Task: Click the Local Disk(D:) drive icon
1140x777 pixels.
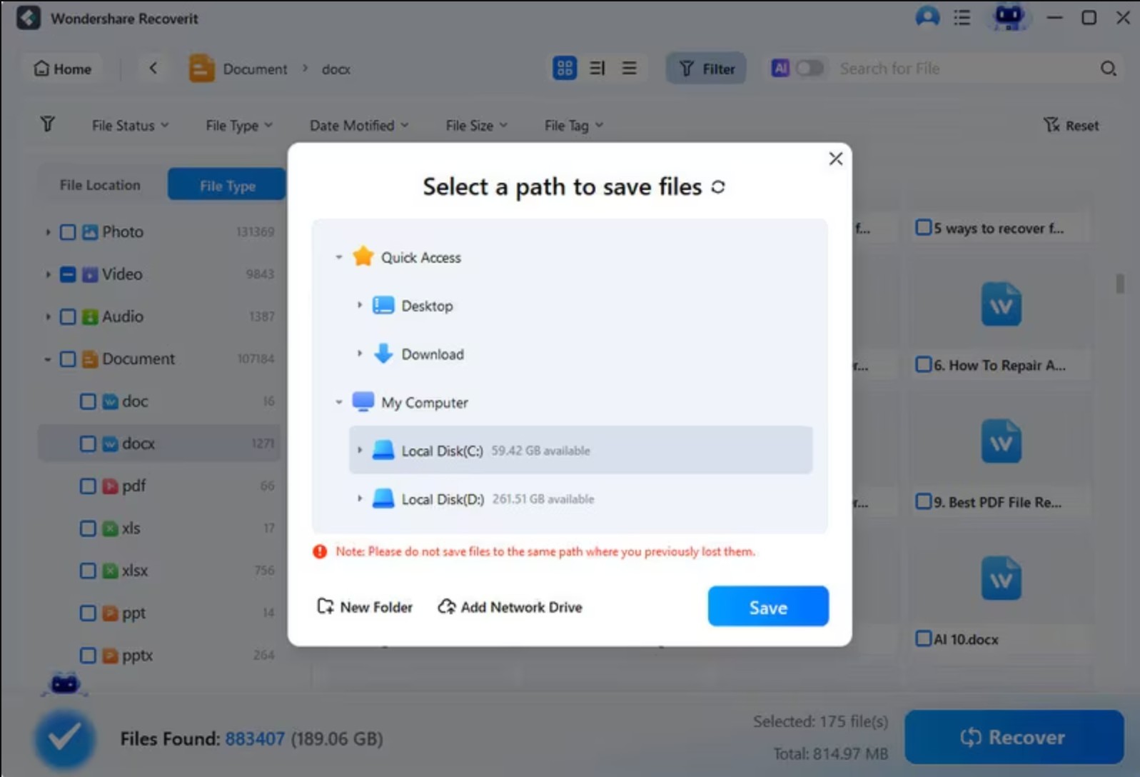Action: coord(383,498)
